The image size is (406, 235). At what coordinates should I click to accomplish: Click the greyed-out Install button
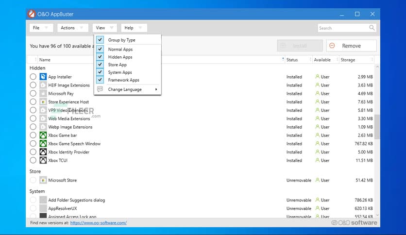(x=300, y=46)
